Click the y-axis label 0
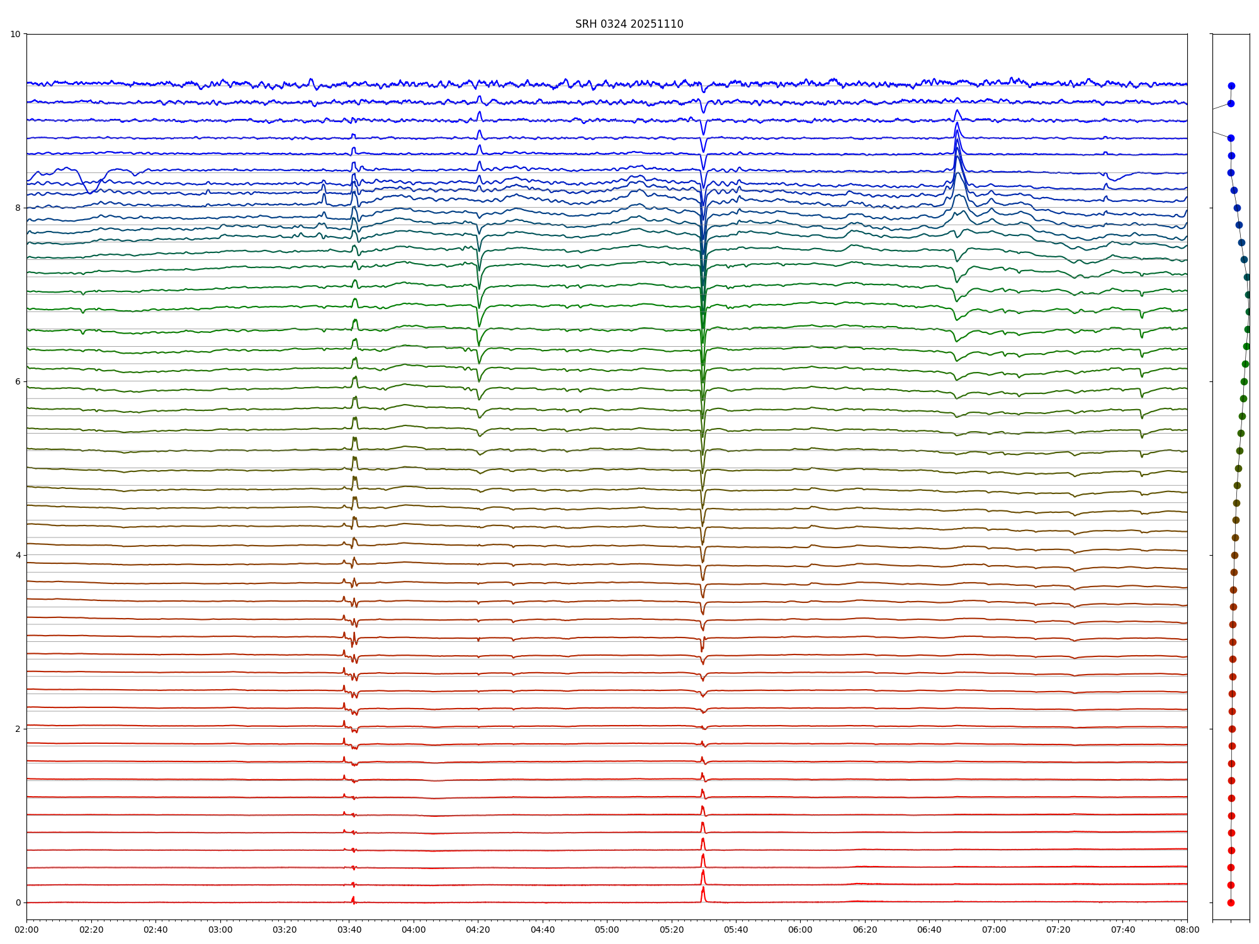Image resolution: width=1259 pixels, height=944 pixels. [x=18, y=902]
